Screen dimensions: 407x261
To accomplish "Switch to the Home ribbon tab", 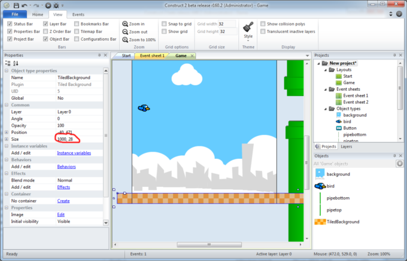I will pyautogui.click(x=38, y=14).
